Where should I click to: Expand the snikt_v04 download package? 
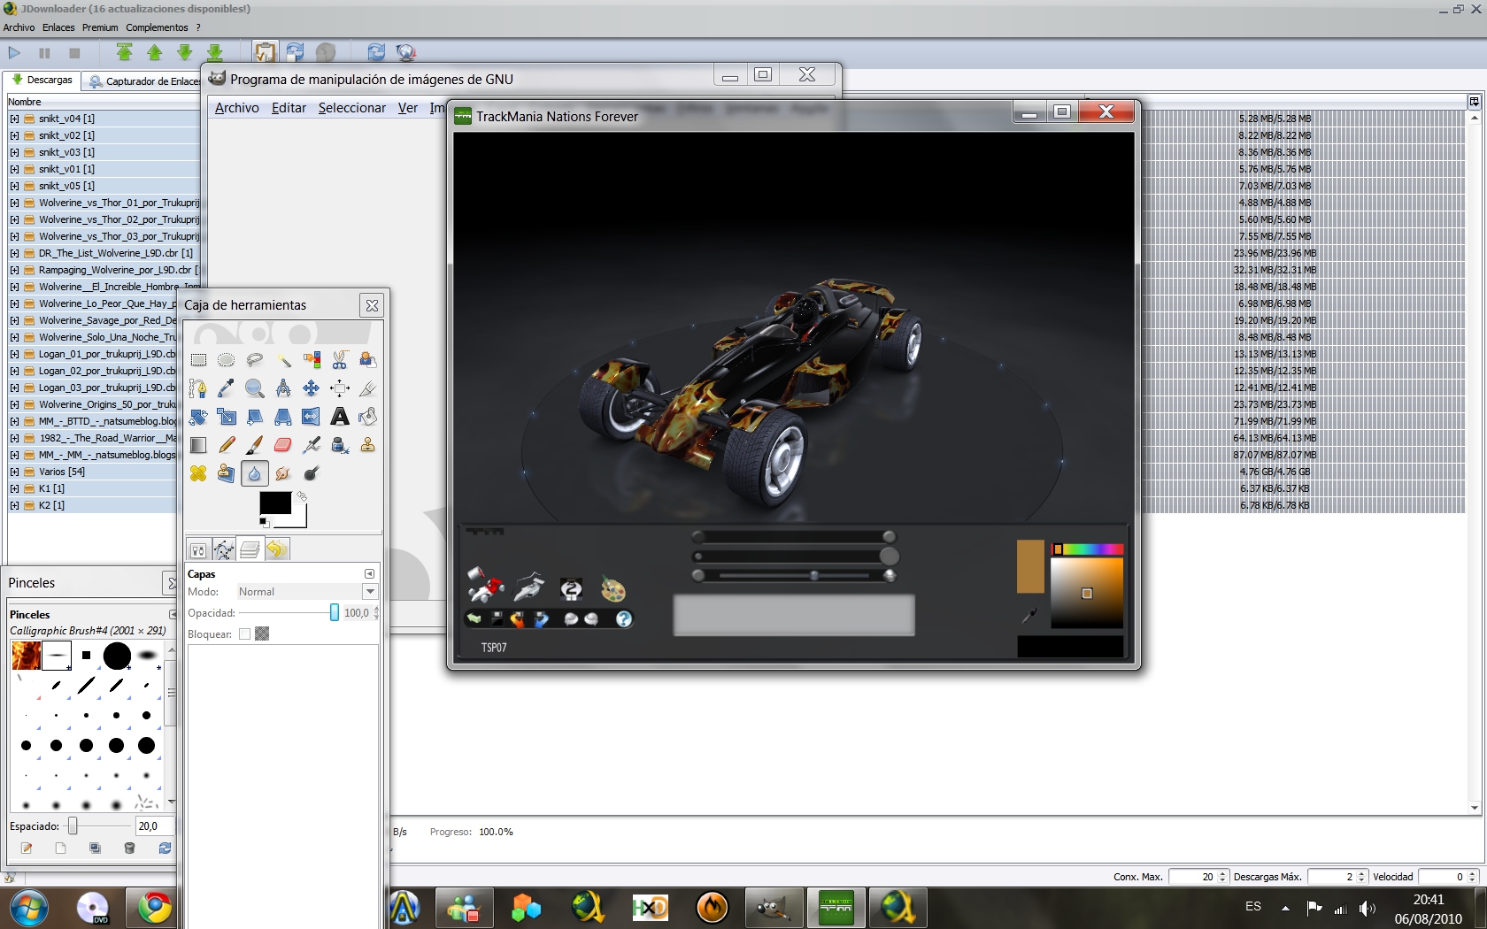pos(14,119)
